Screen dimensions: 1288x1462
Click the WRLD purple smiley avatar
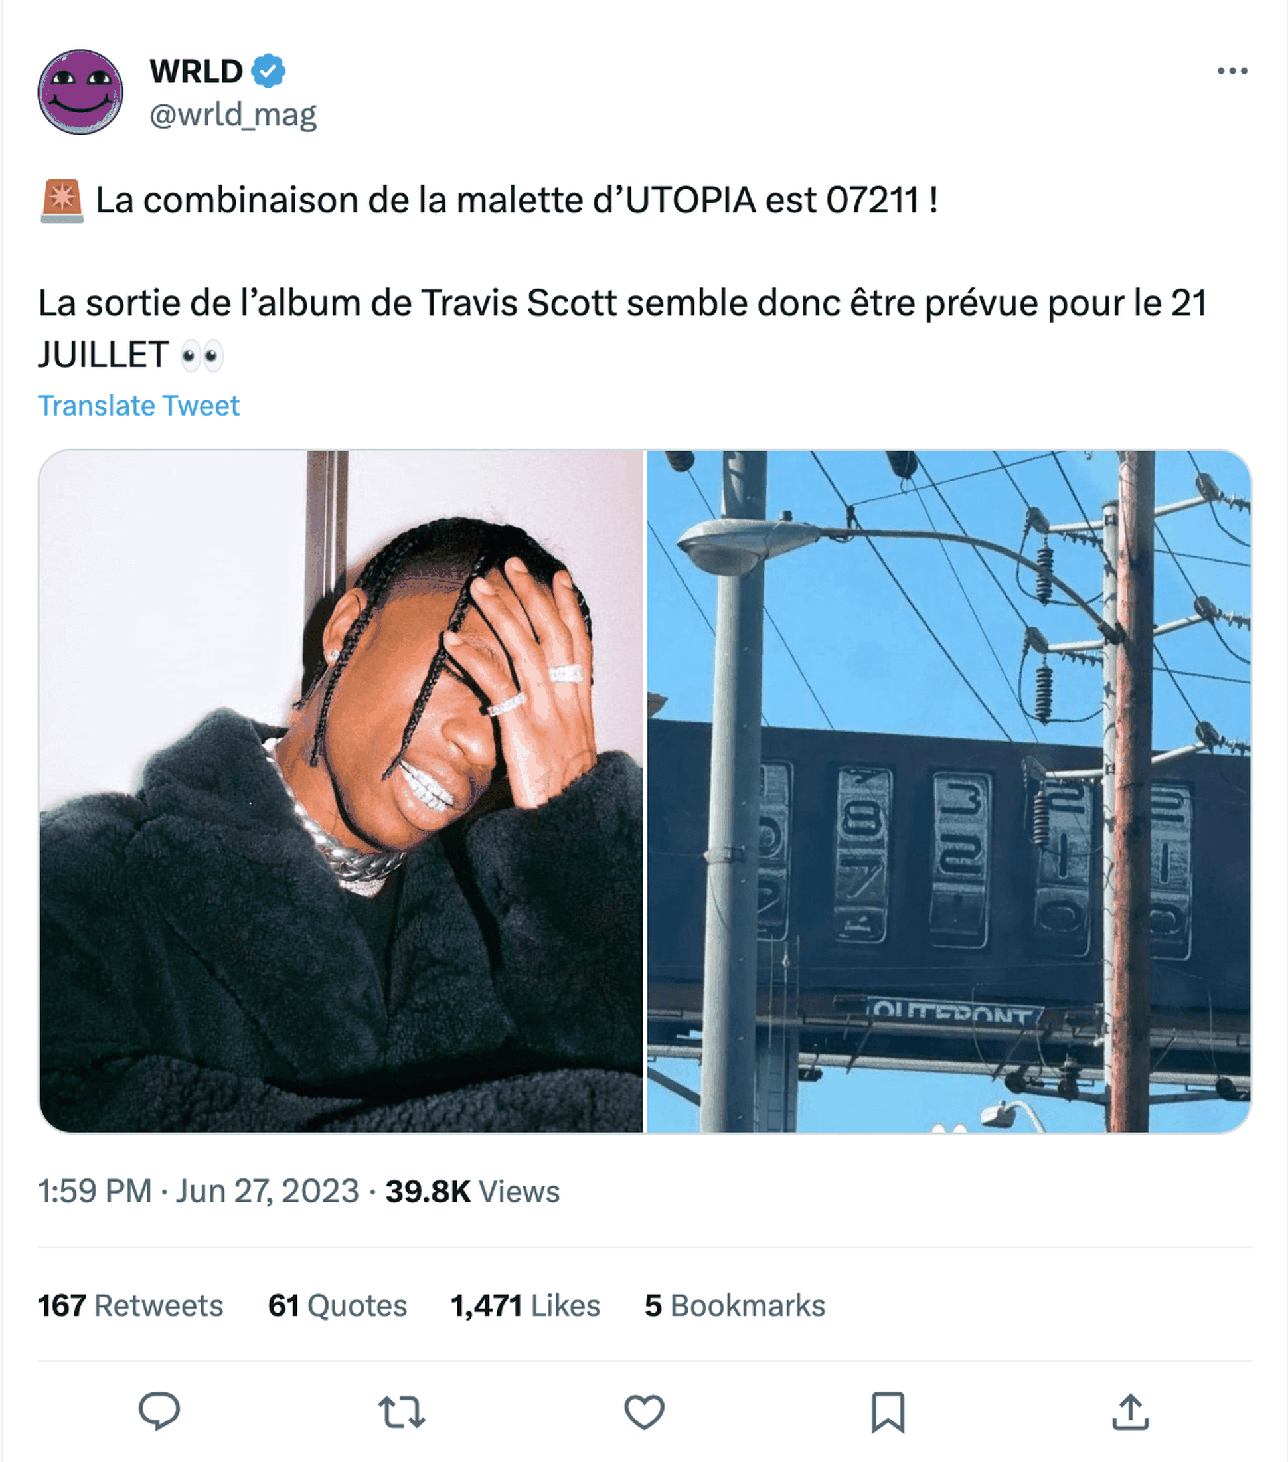point(80,92)
